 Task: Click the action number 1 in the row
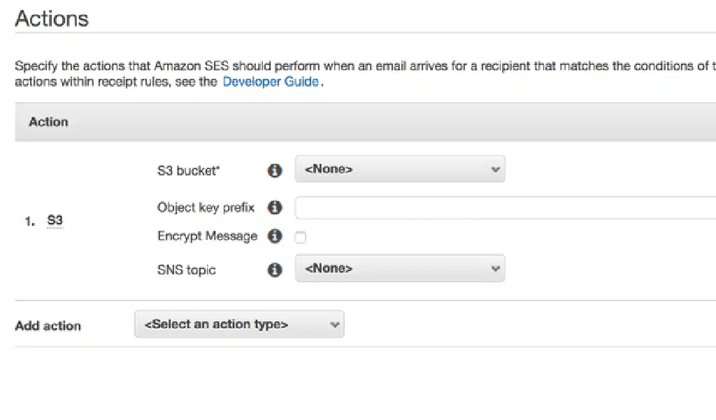[29, 221]
